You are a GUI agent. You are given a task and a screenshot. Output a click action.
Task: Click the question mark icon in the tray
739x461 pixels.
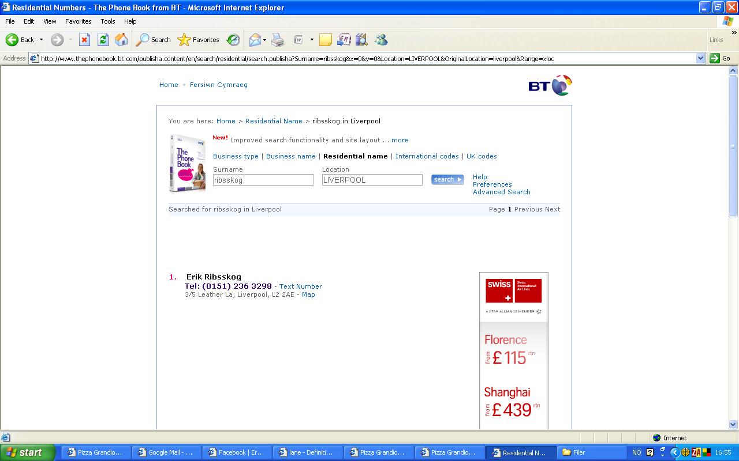coord(650,452)
